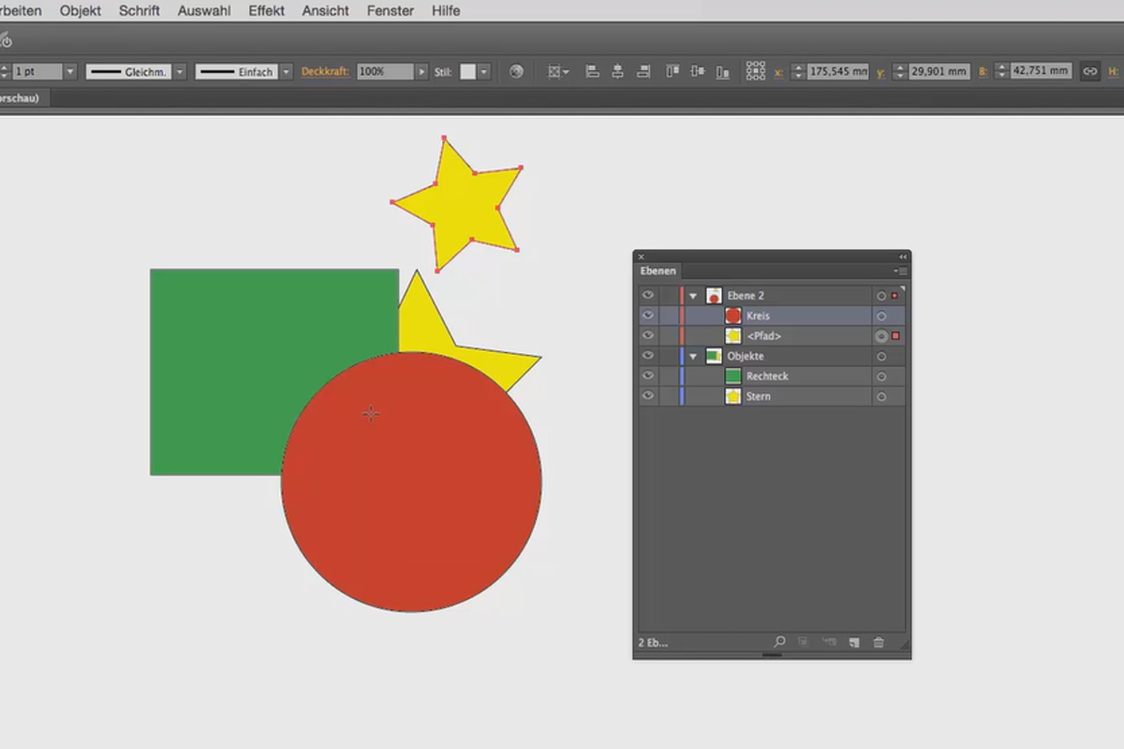Click horizontal align right icon
The height and width of the screenshot is (749, 1124).
(643, 71)
